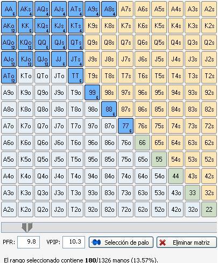The height and width of the screenshot is (263, 218).
Task: Click the PFR value input field
Action: point(29,243)
